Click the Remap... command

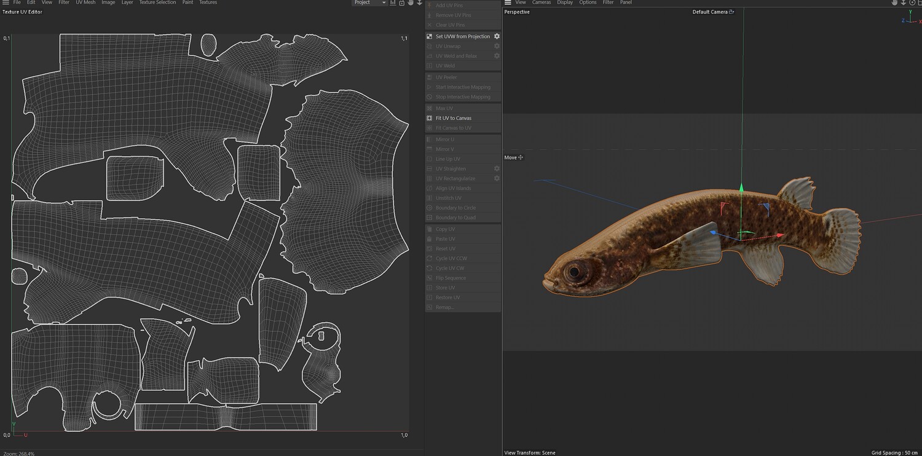[x=463, y=307]
